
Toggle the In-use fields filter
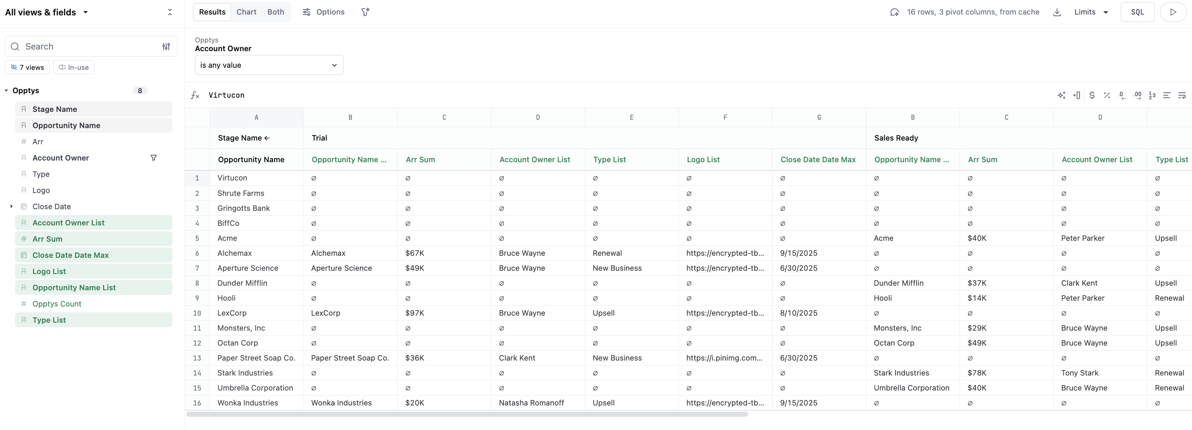(x=74, y=67)
